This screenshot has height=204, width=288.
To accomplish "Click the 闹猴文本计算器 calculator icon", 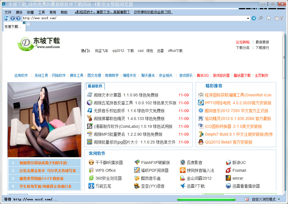I will pyautogui.click(x=89, y=95).
